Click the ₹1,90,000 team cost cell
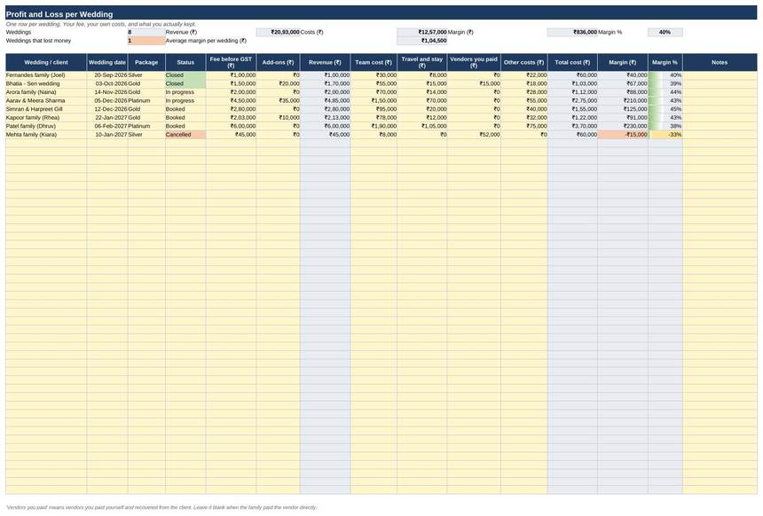 374,126
